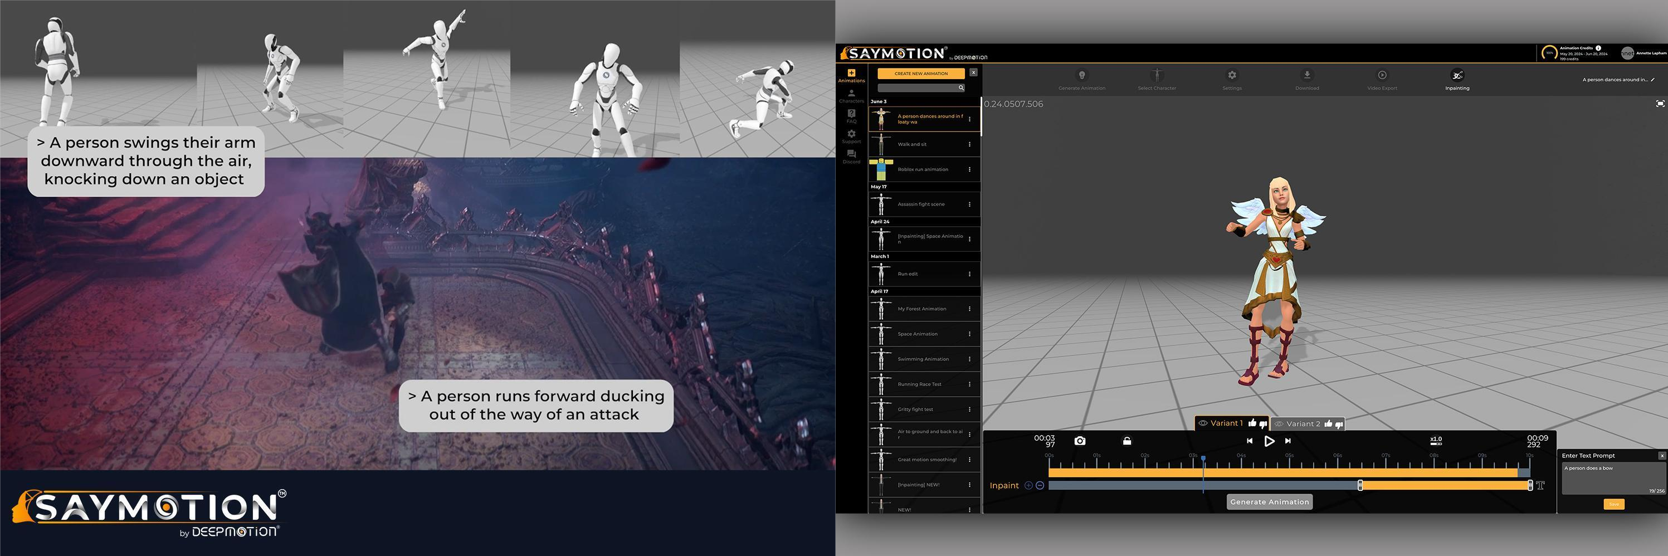Image resolution: width=1668 pixels, height=556 pixels.
Task: Toggle Variant 1 visibility eye
Action: click(x=1202, y=423)
